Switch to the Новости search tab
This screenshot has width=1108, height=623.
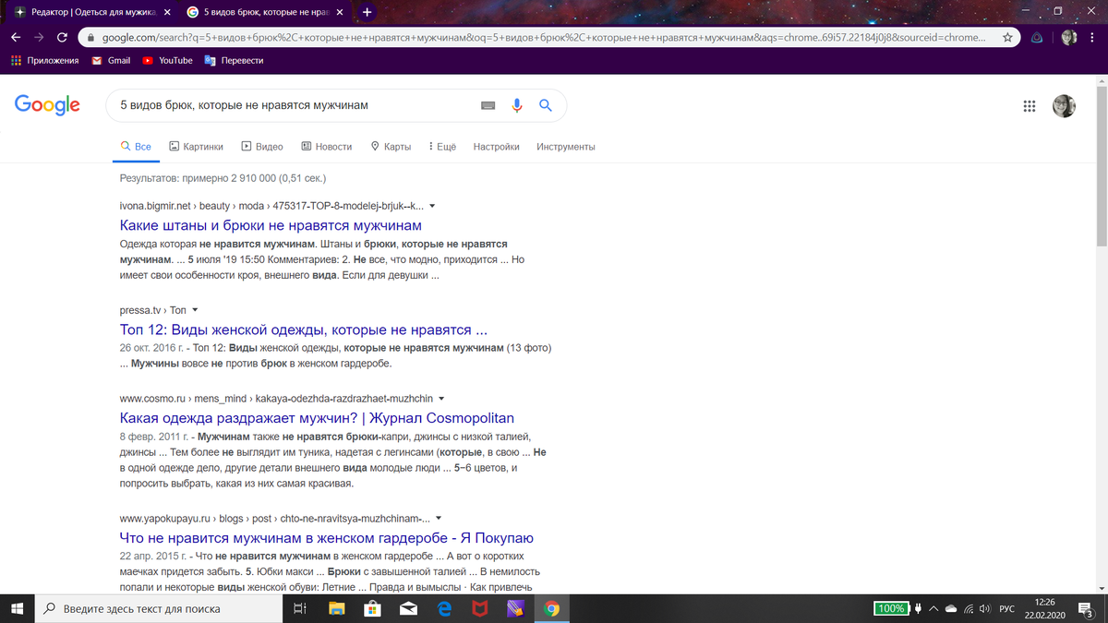(327, 147)
